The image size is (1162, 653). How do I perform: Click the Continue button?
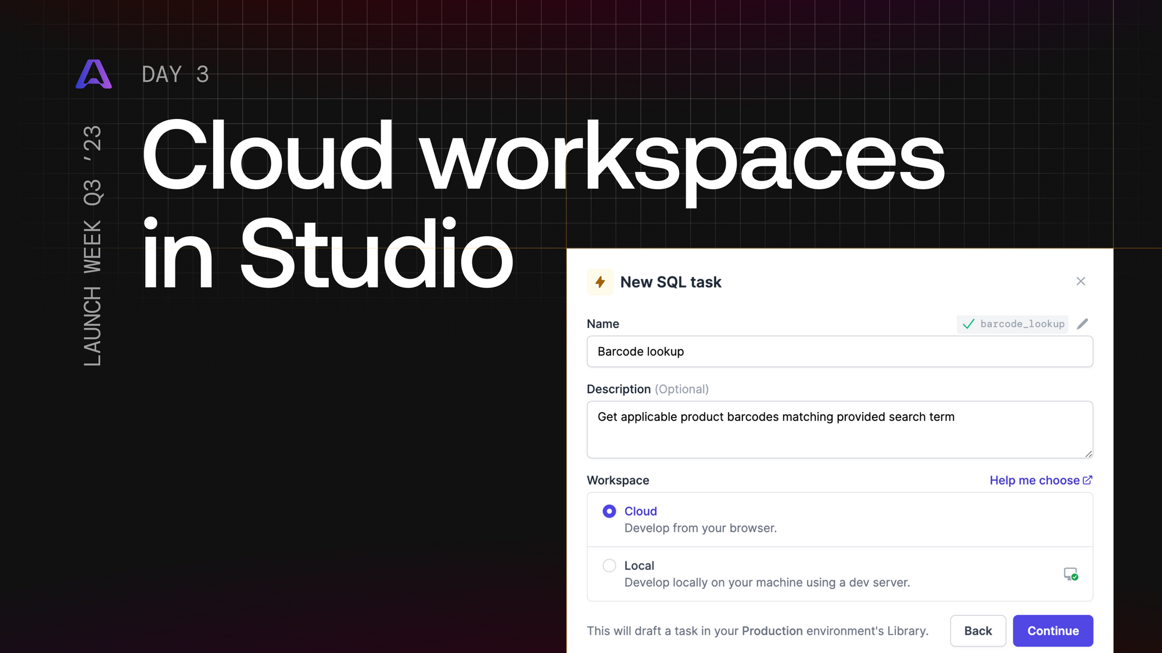tap(1053, 631)
